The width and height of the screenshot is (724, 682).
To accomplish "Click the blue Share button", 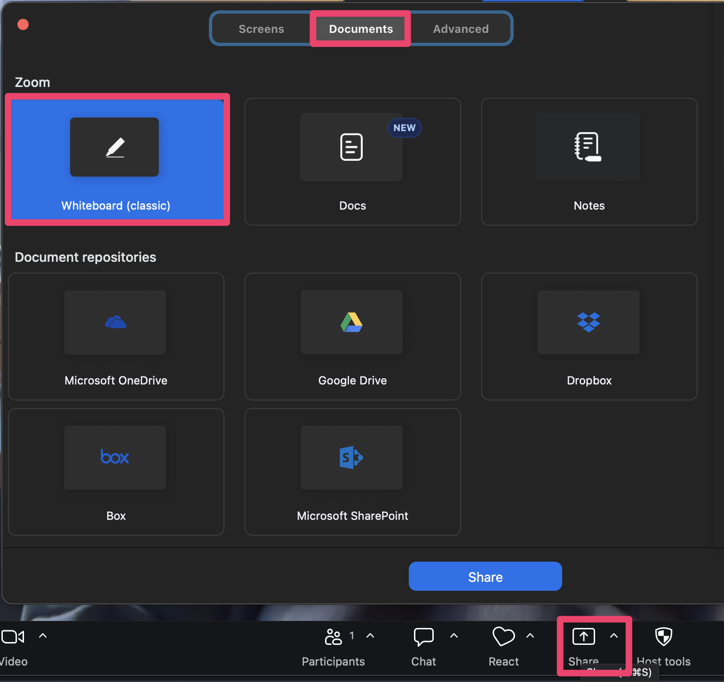I will point(485,576).
